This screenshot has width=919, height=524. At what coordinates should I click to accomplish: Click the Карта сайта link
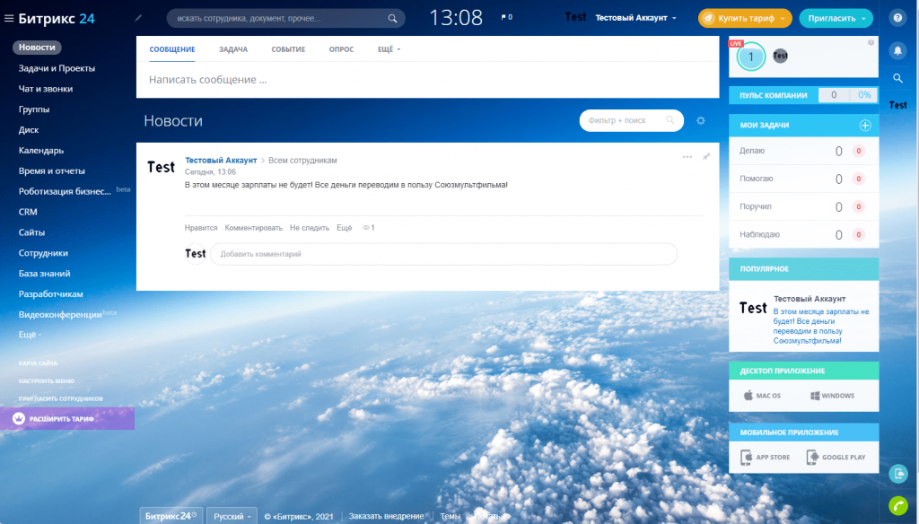tap(38, 363)
